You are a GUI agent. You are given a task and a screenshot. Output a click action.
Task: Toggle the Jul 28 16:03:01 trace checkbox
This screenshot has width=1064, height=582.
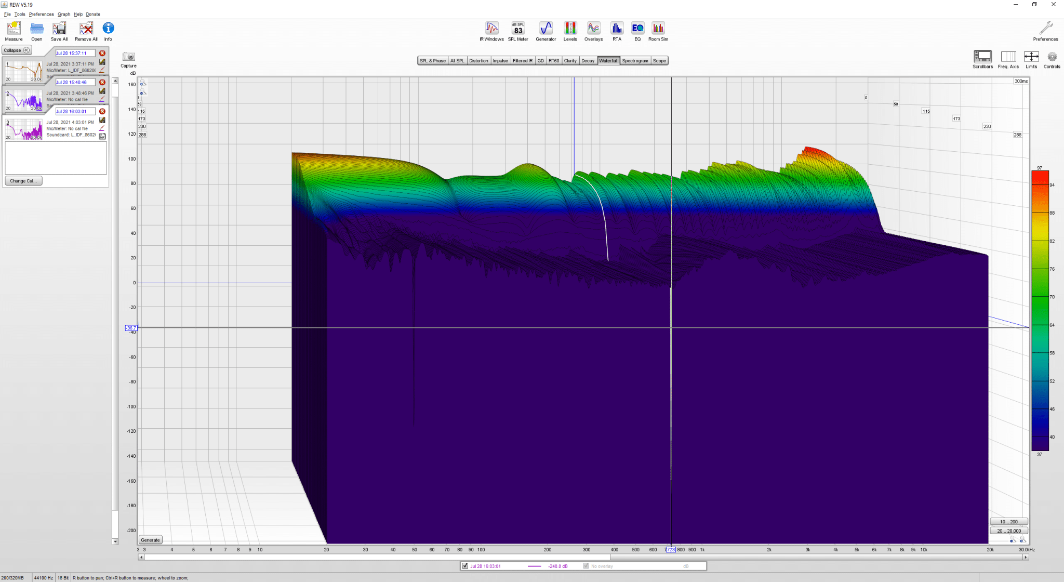pyautogui.click(x=465, y=566)
